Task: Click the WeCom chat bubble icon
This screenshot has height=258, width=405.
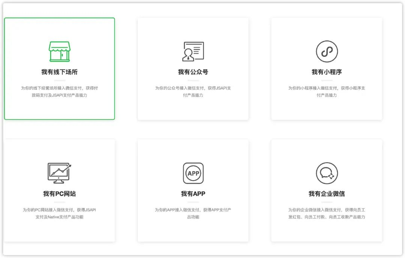Action: (327, 173)
